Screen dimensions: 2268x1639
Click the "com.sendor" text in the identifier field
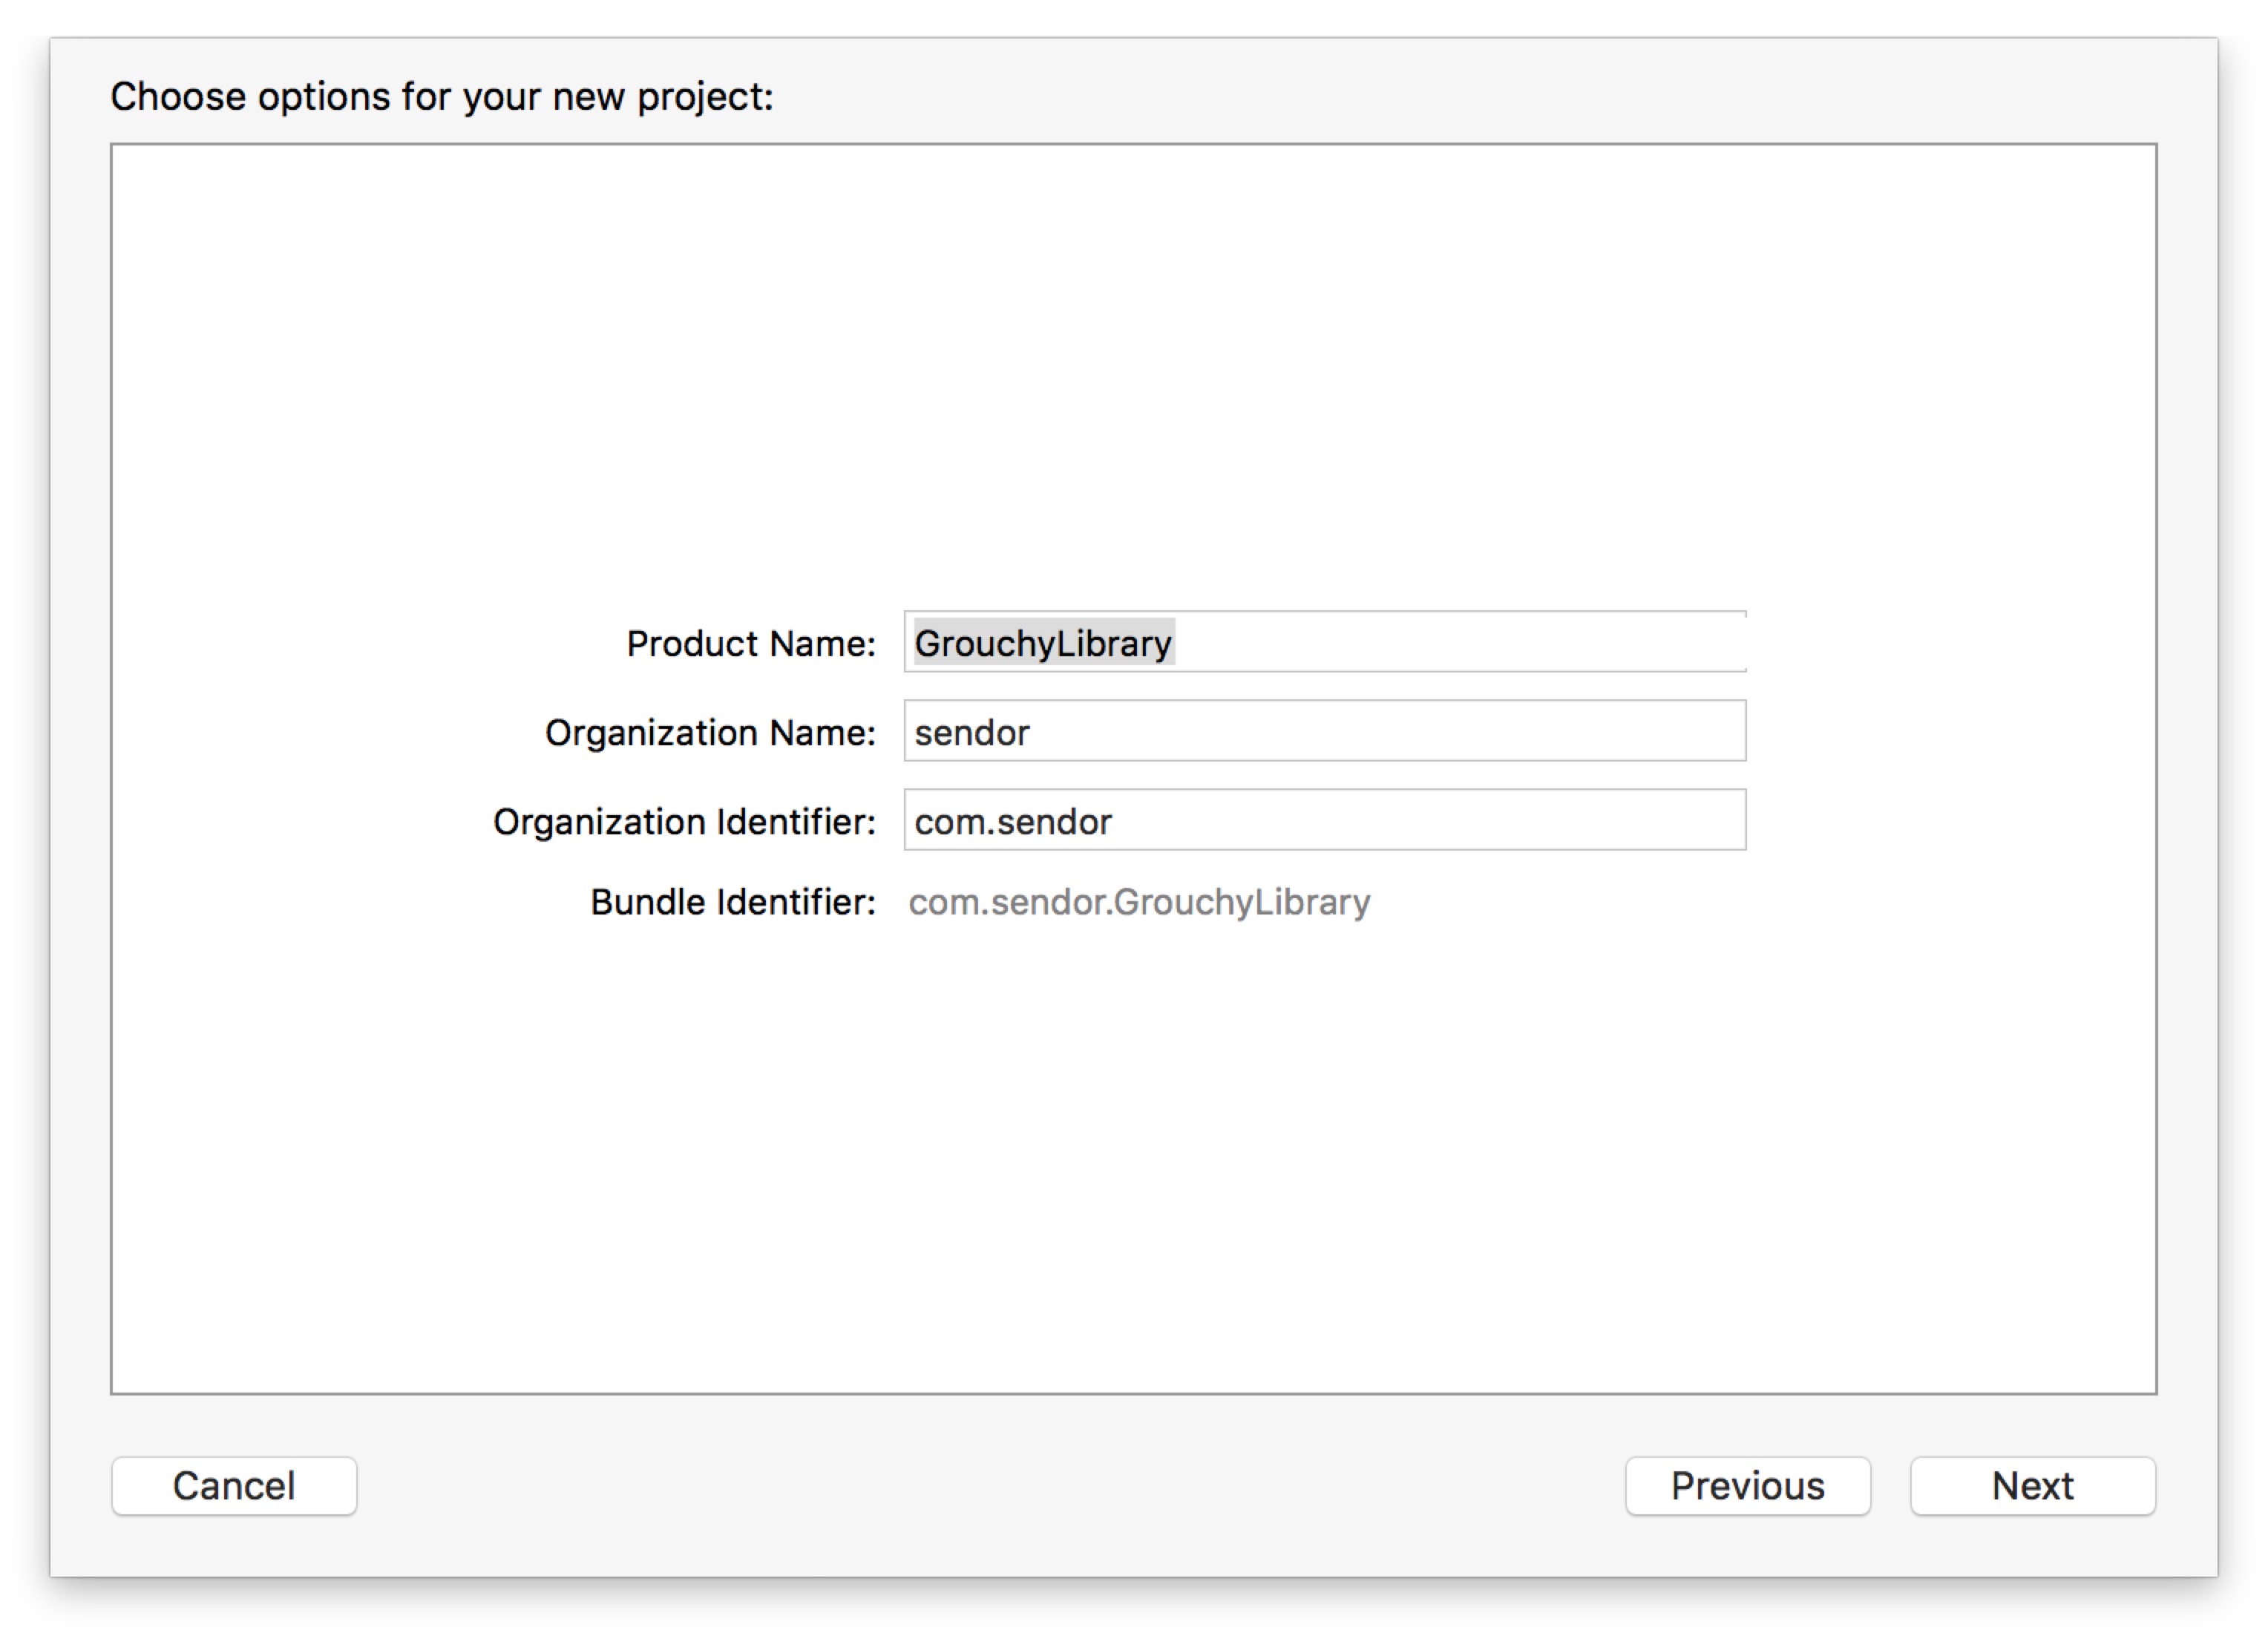tap(1012, 822)
